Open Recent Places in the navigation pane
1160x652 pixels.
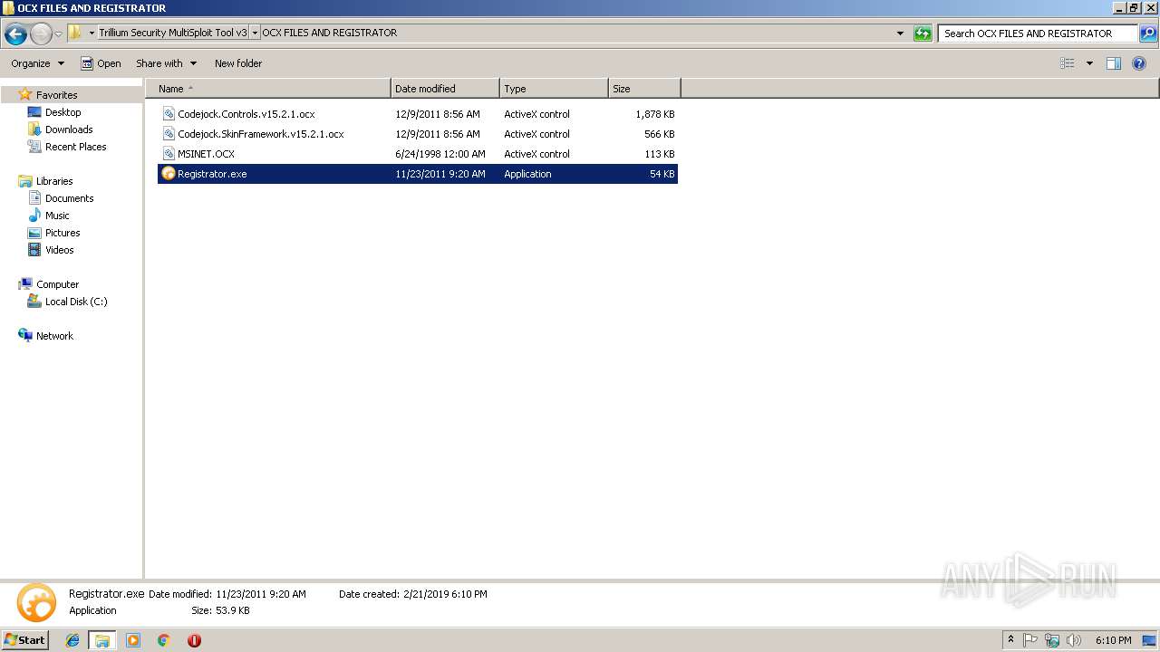pyautogui.click(x=75, y=147)
